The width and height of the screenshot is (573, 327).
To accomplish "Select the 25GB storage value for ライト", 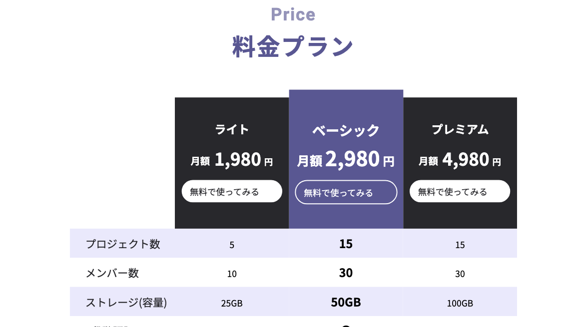I will click(x=232, y=302).
